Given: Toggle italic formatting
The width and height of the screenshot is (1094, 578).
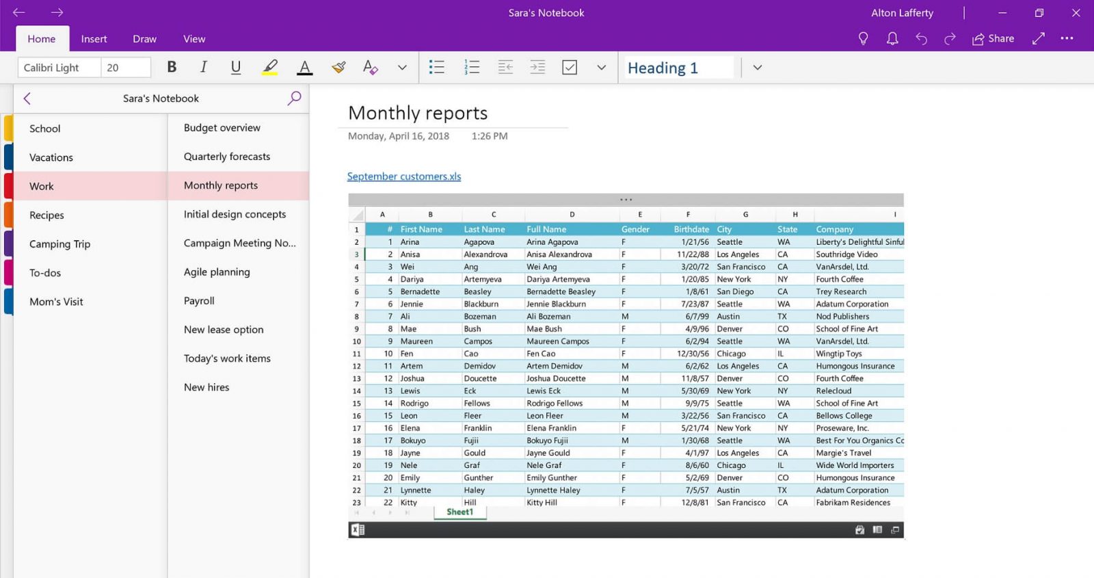Looking at the screenshot, I should (204, 67).
